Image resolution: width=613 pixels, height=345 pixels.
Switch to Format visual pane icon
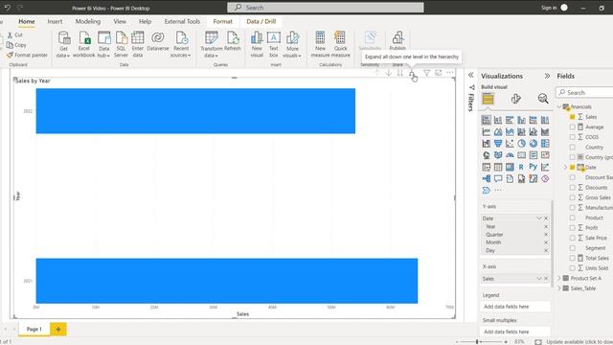click(x=515, y=99)
